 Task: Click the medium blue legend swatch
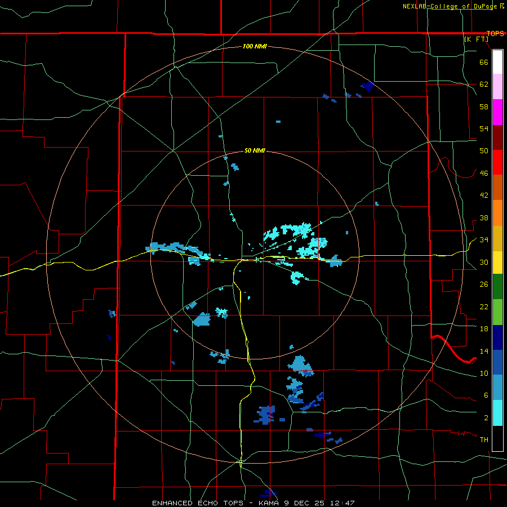click(x=497, y=362)
